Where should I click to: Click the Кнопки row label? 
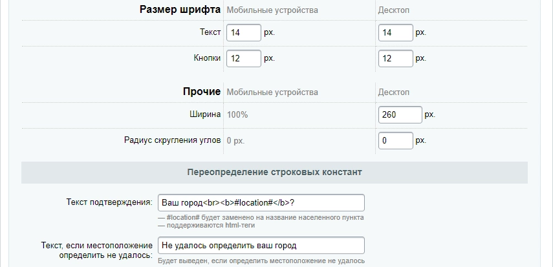coord(207,58)
